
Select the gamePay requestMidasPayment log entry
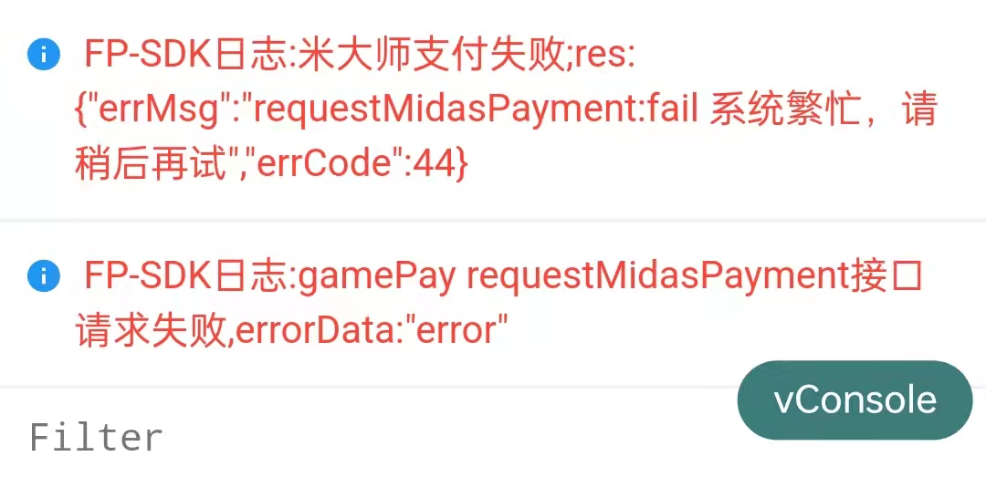(493, 304)
